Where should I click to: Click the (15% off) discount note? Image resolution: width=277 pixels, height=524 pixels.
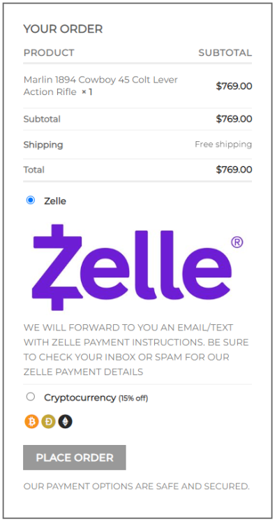(x=133, y=398)
